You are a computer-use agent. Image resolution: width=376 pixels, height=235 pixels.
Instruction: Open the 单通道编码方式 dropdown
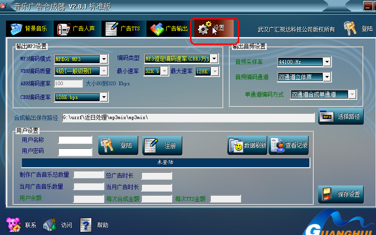click(352, 94)
